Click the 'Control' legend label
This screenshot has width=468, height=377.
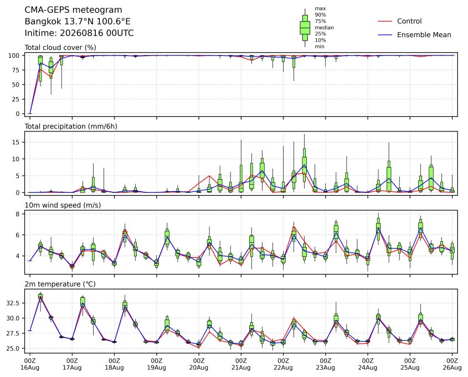[409, 21]
